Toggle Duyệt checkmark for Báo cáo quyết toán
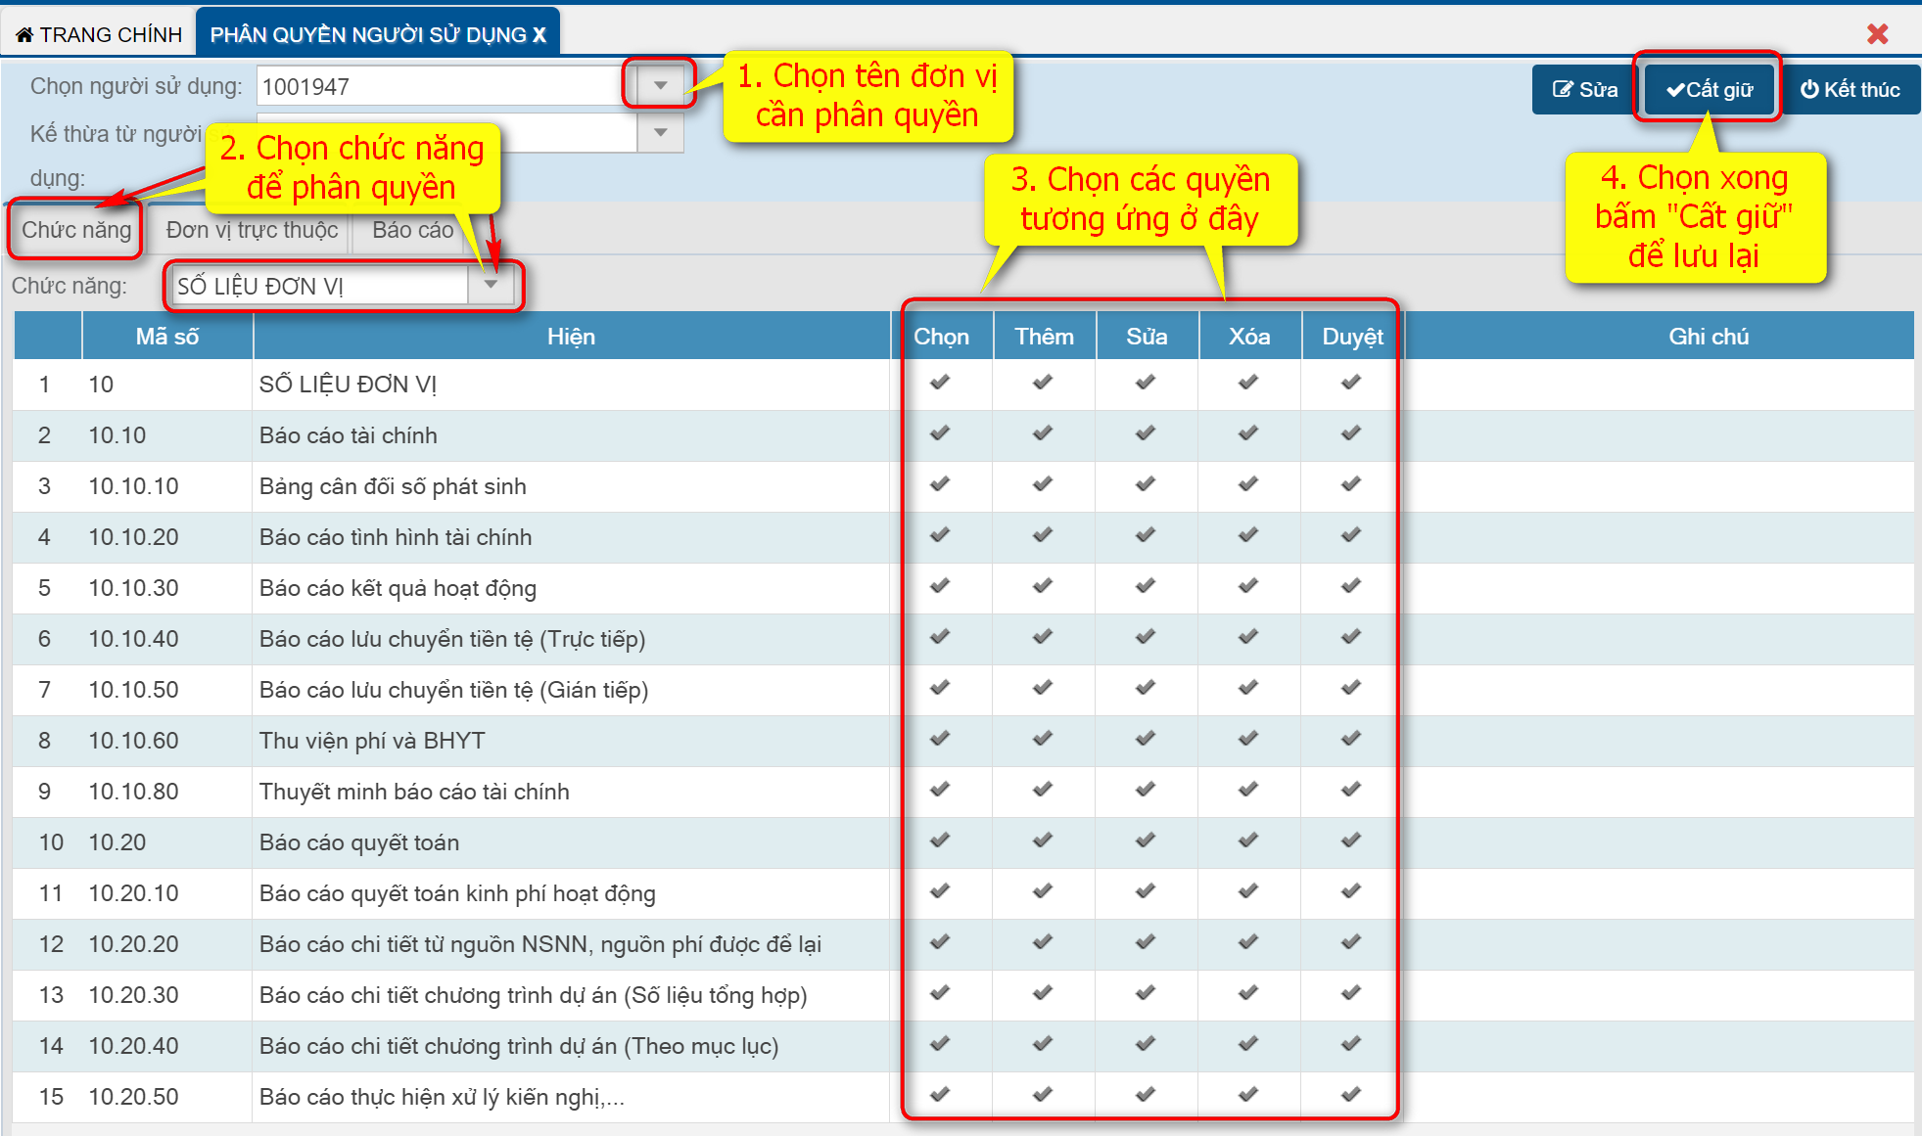The width and height of the screenshot is (1922, 1136). pyautogui.click(x=1351, y=841)
